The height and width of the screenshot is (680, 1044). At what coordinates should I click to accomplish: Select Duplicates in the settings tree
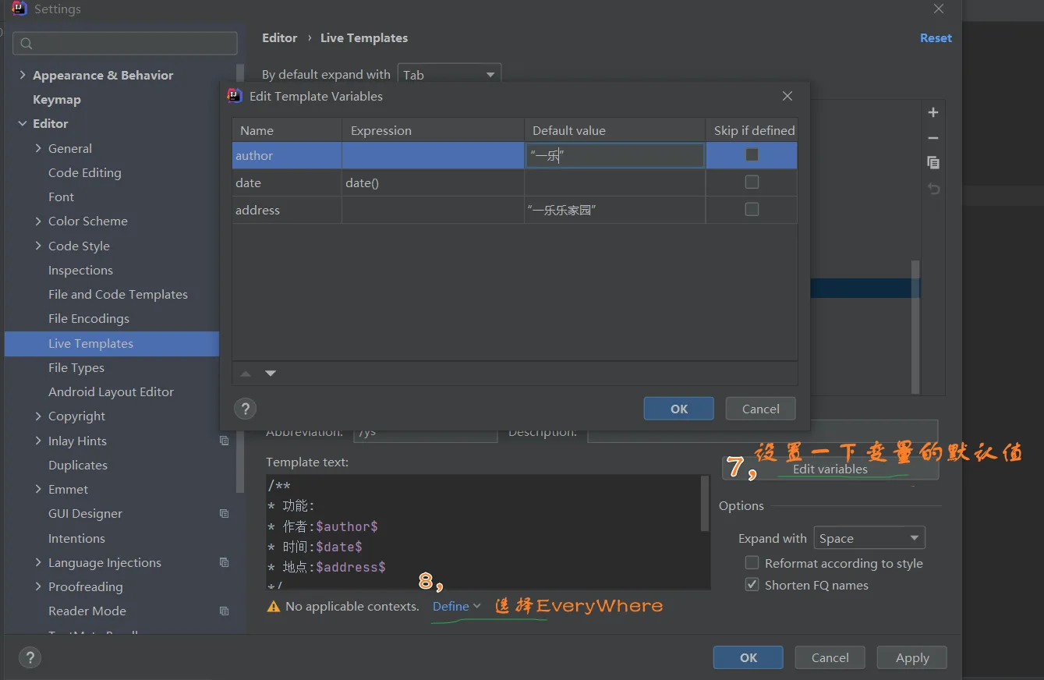tap(78, 466)
